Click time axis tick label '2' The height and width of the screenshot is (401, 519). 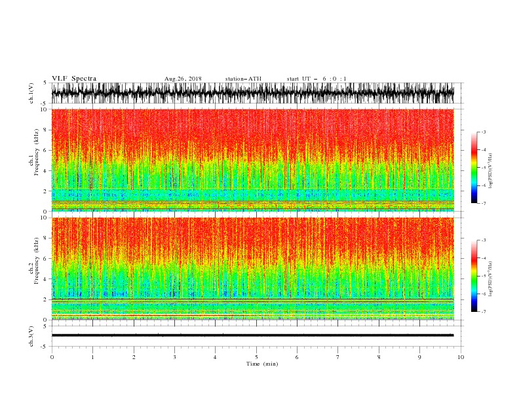134,357
